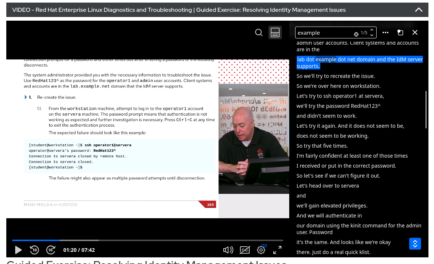
Task: Jump to 'we'll gain elevated privileges.'
Action: [332, 206]
